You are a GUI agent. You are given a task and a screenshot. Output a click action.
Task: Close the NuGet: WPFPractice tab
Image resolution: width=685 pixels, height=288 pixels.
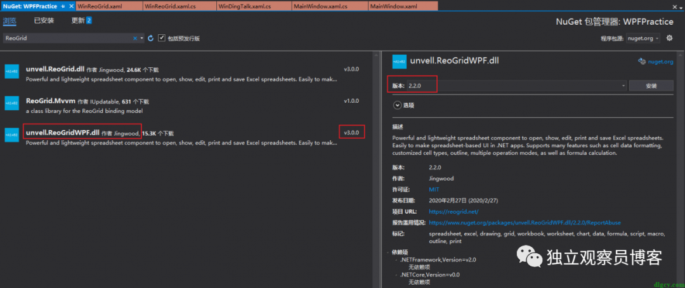pyautogui.click(x=72, y=6)
